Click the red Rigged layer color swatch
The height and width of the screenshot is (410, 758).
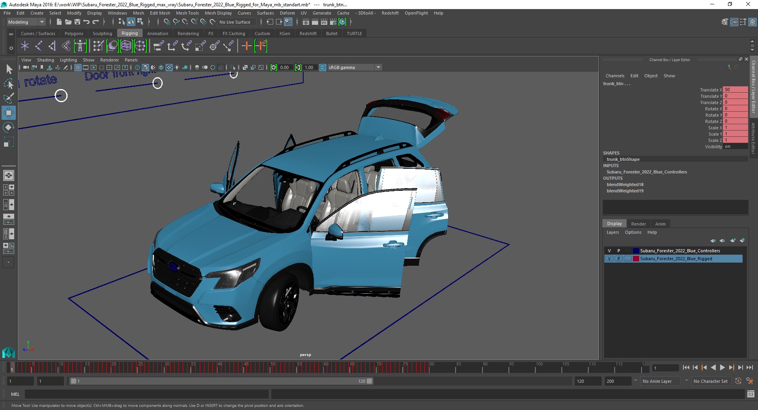(636, 259)
